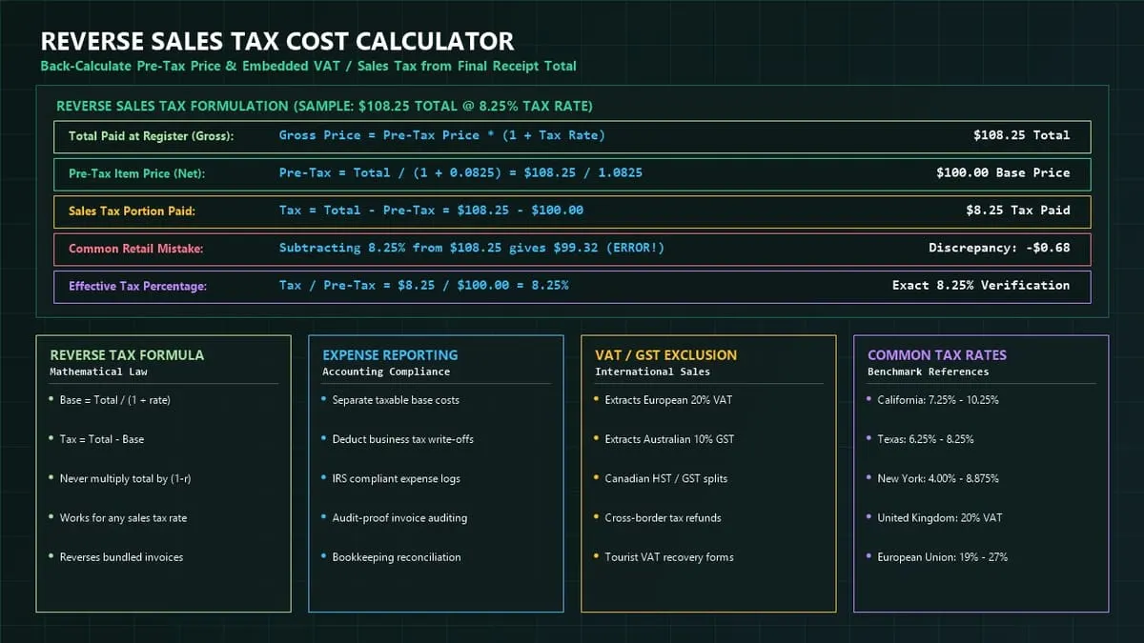Screen dimensions: 1144x643
Task: Click the 'Accounting Compliance' subheading
Action: [x=386, y=372]
